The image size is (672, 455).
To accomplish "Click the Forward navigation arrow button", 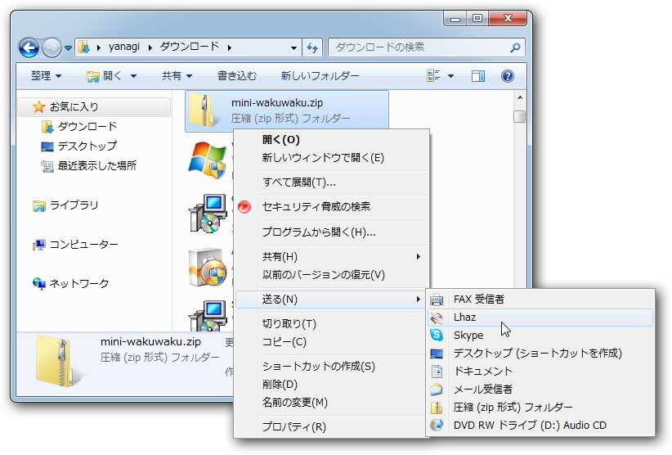I will (52, 47).
